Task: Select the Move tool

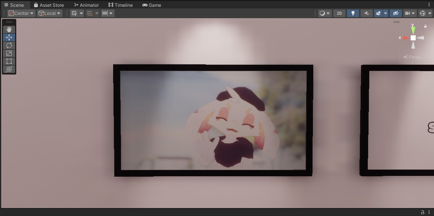Action: (9, 37)
